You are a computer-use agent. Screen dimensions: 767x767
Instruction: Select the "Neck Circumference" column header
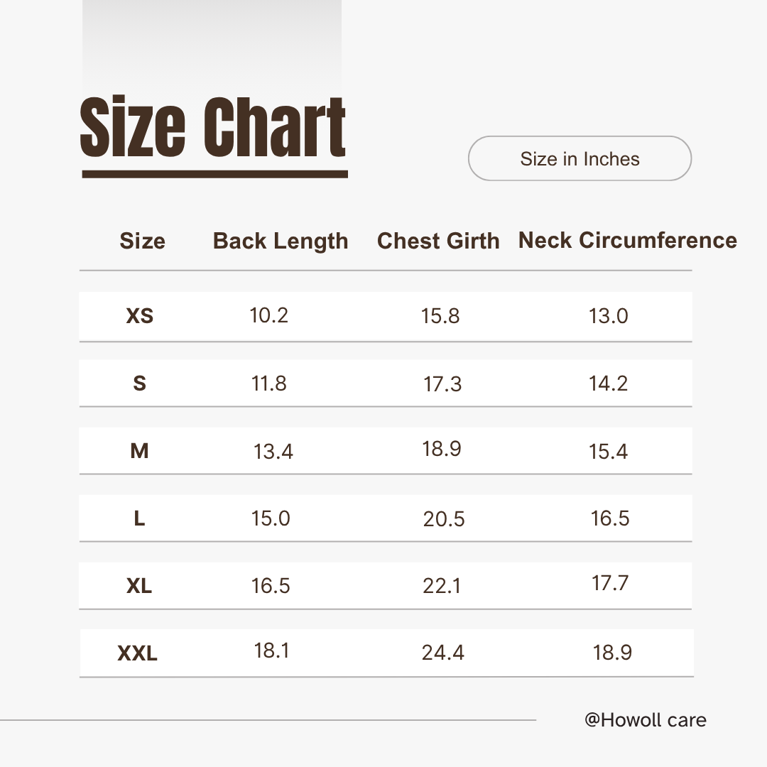(x=628, y=240)
